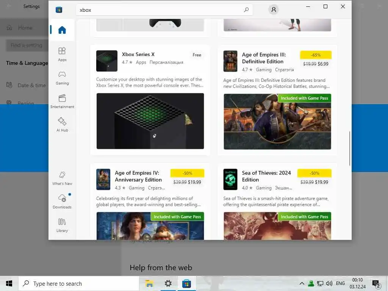Click the 4.7 rating under Xbox Series X

coord(127,62)
